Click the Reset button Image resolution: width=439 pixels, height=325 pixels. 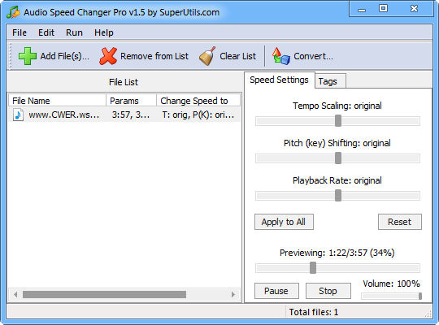pos(399,222)
